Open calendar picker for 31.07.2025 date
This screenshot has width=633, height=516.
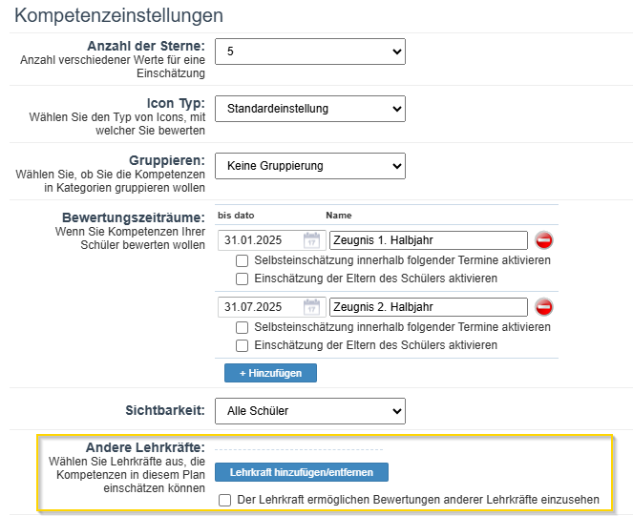(x=311, y=307)
